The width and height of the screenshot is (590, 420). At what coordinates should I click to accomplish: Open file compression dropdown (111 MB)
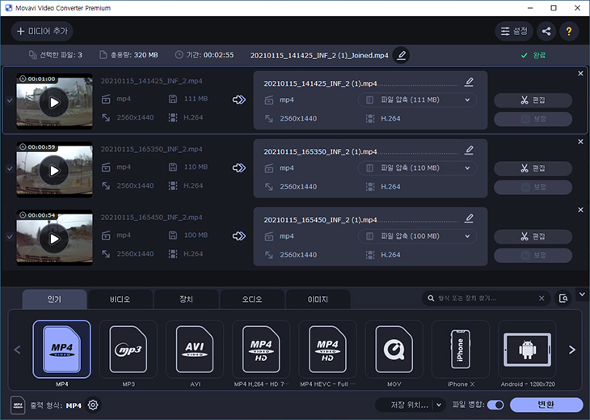(x=417, y=100)
